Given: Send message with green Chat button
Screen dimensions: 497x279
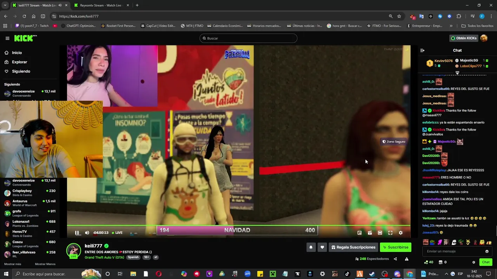Looking at the screenshot, I should 486,262.
